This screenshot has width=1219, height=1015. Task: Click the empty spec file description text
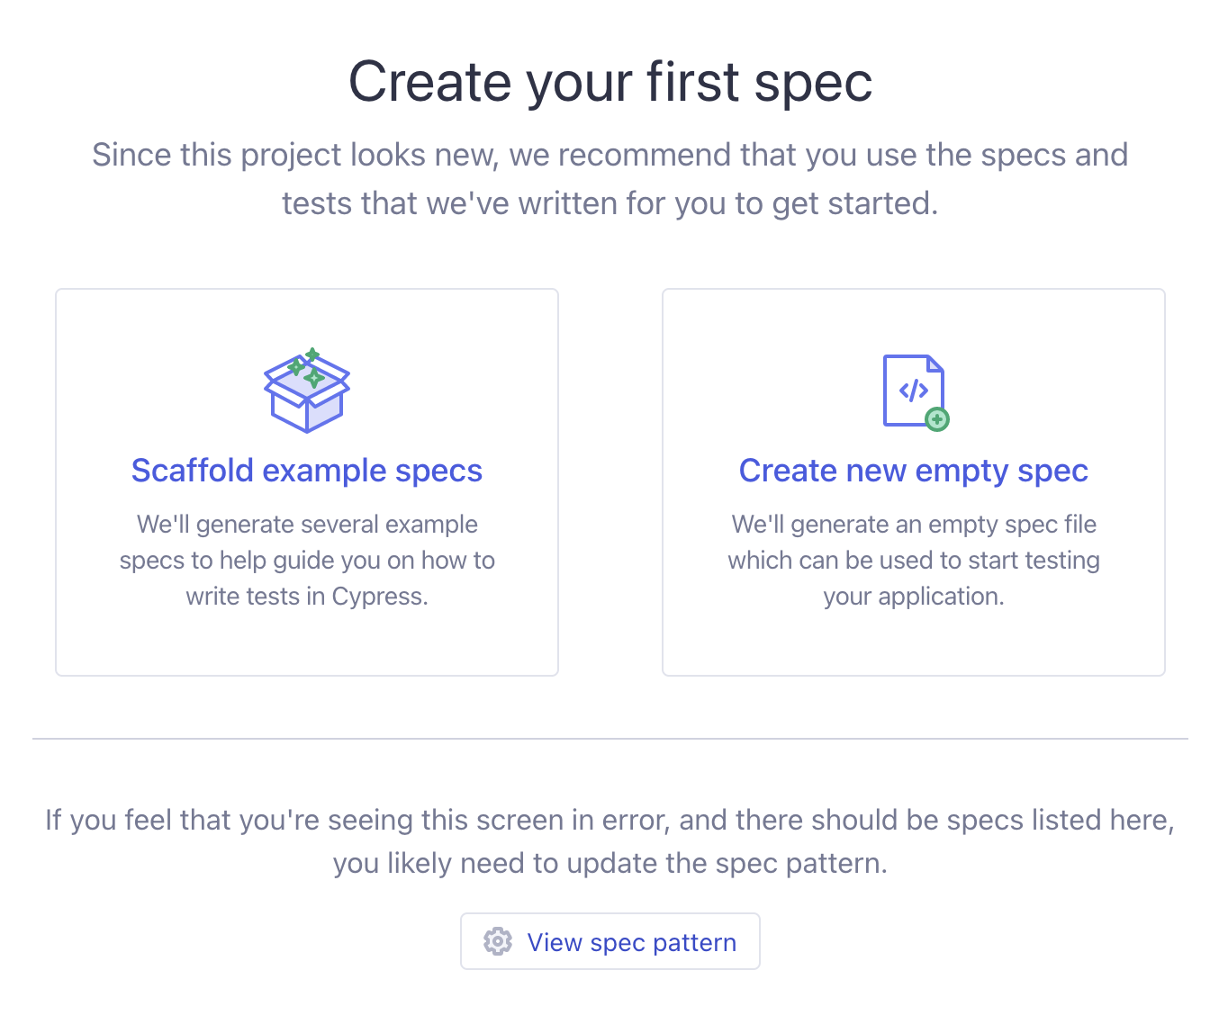913,560
